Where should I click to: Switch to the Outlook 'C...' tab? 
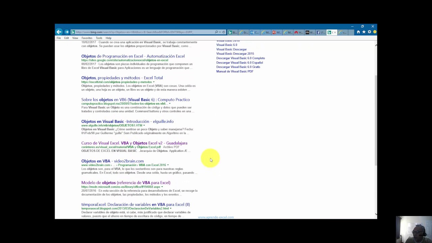(x=255, y=32)
